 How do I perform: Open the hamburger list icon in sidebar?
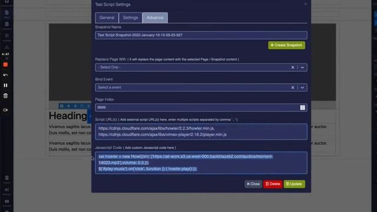click(x=6, y=36)
